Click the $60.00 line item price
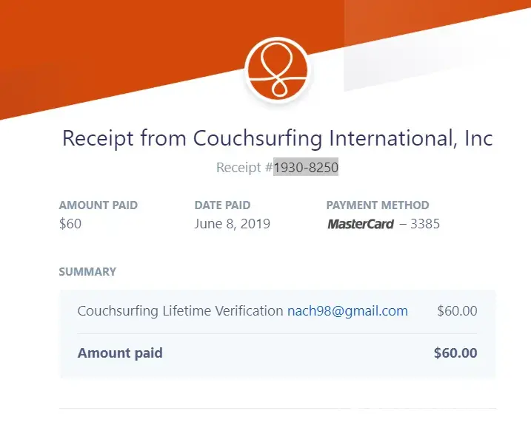Screen dimensions: 531x436 457,311
